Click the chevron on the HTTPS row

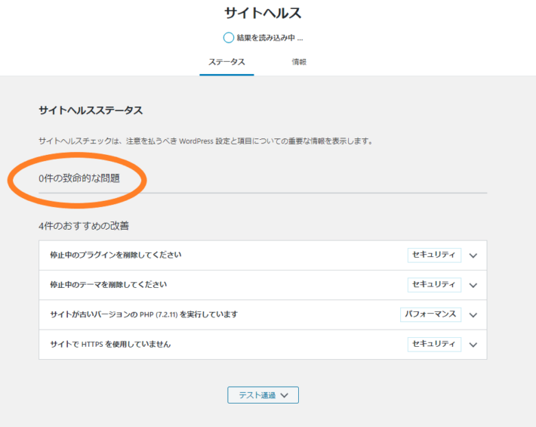pos(473,345)
